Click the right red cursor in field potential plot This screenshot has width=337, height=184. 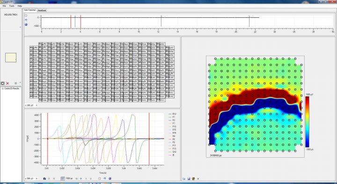149,139
